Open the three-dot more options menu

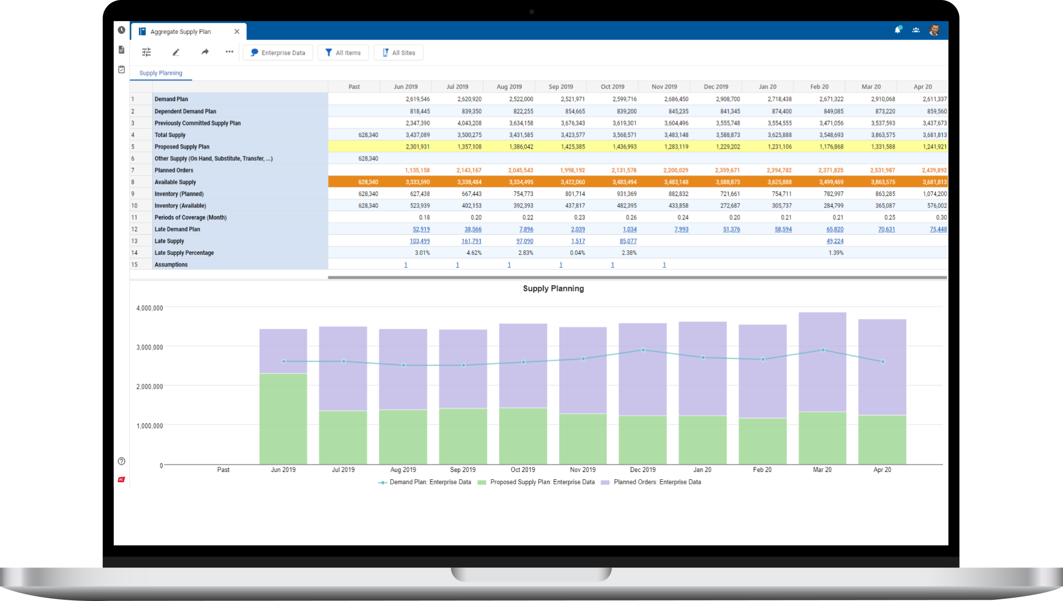[229, 51]
